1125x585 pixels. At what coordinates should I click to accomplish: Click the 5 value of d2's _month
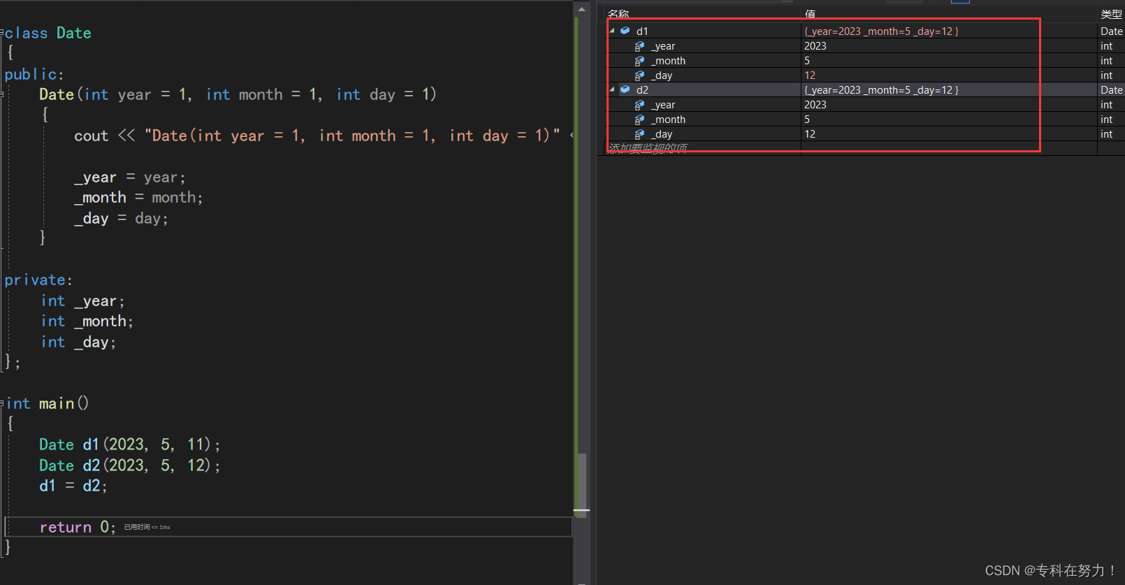(x=807, y=120)
